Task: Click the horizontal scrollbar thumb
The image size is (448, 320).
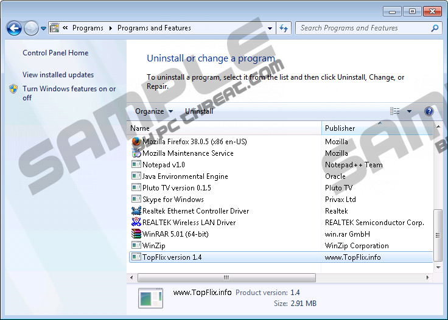Action: click(226, 277)
